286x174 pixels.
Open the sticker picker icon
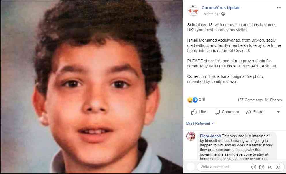278,167
